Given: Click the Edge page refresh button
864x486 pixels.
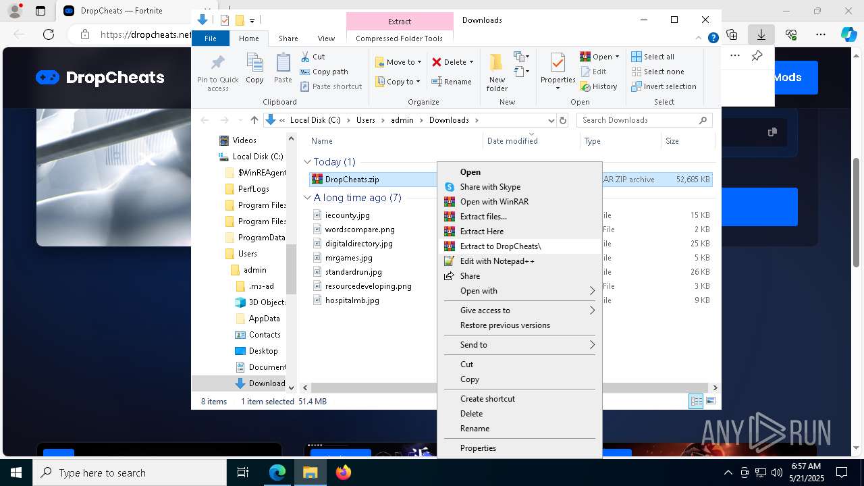Looking at the screenshot, I should point(49,34).
